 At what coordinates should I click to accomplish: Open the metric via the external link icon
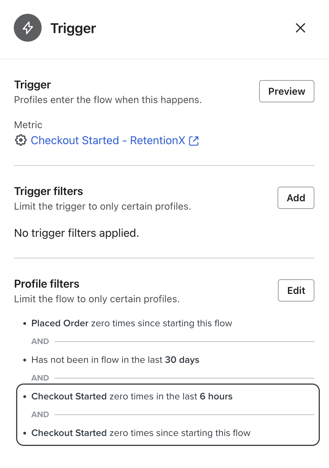pyautogui.click(x=194, y=140)
